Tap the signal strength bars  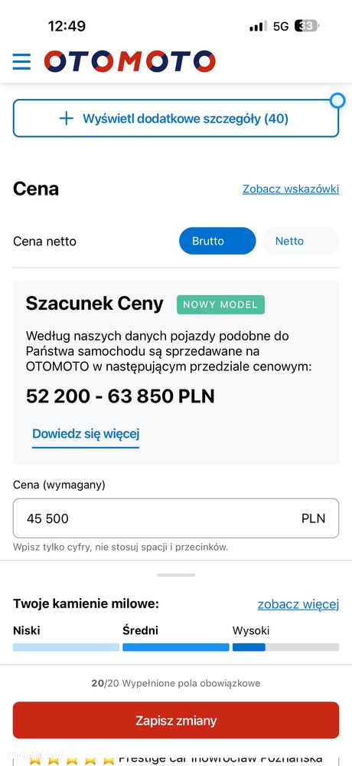point(258,26)
